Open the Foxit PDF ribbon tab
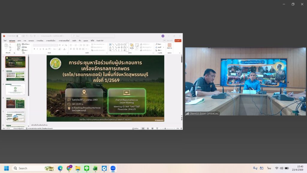Screen dimensions: 307x173 99,41
